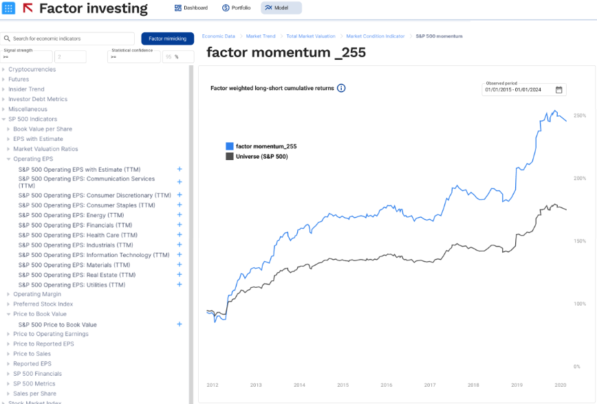Image resolution: width=597 pixels, height=404 pixels.
Task: Click plus next to Operating EPS: Financials
Action: [x=180, y=225]
